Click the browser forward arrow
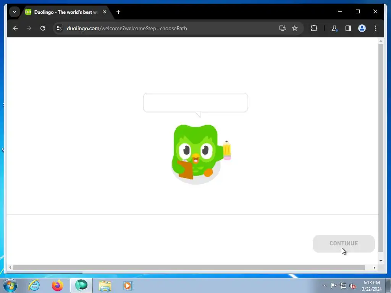391x293 pixels. point(29,28)
